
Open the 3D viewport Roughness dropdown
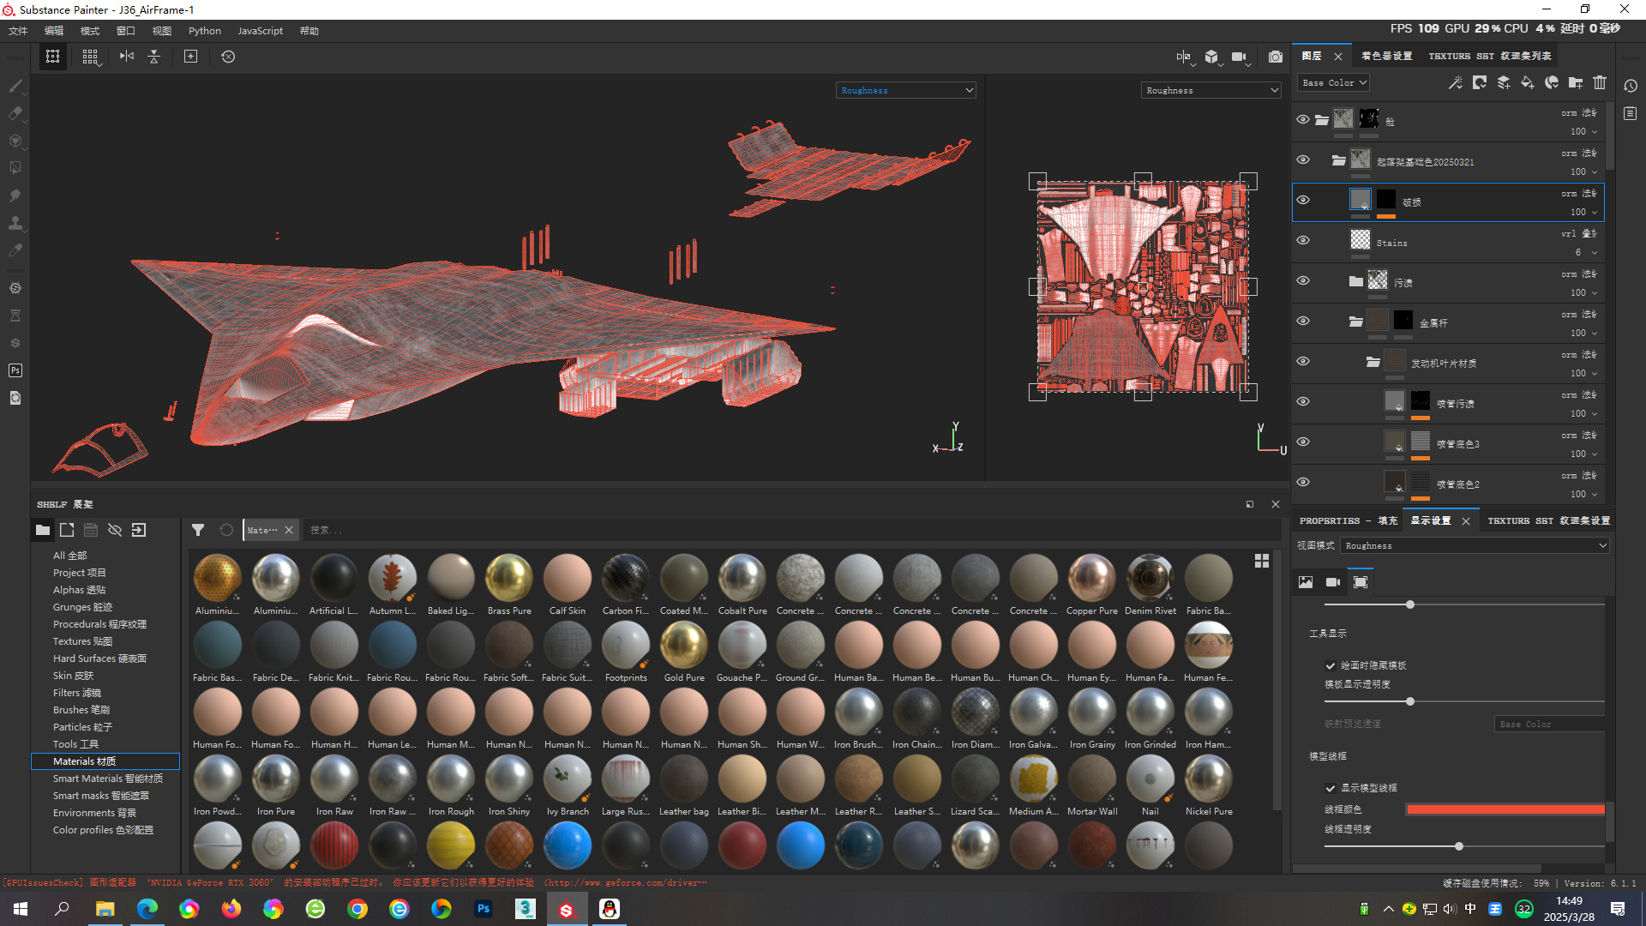906,90
